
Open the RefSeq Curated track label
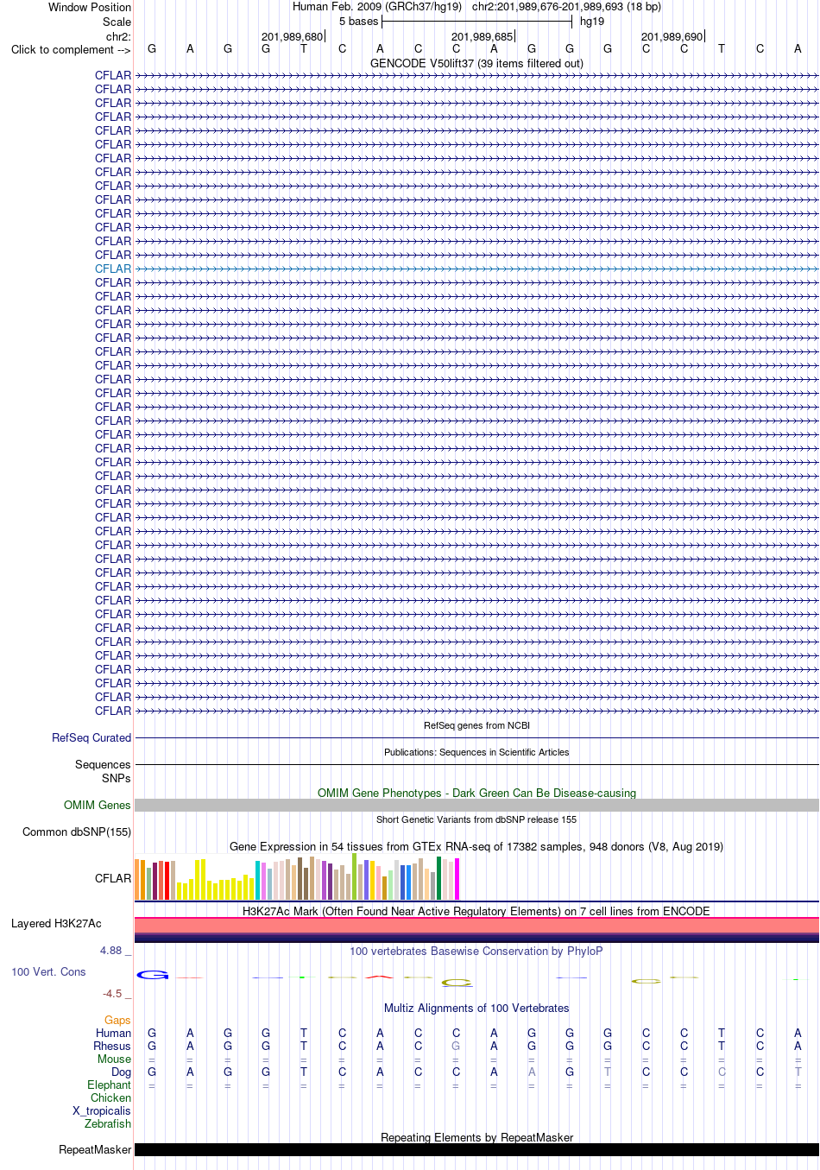91,737
